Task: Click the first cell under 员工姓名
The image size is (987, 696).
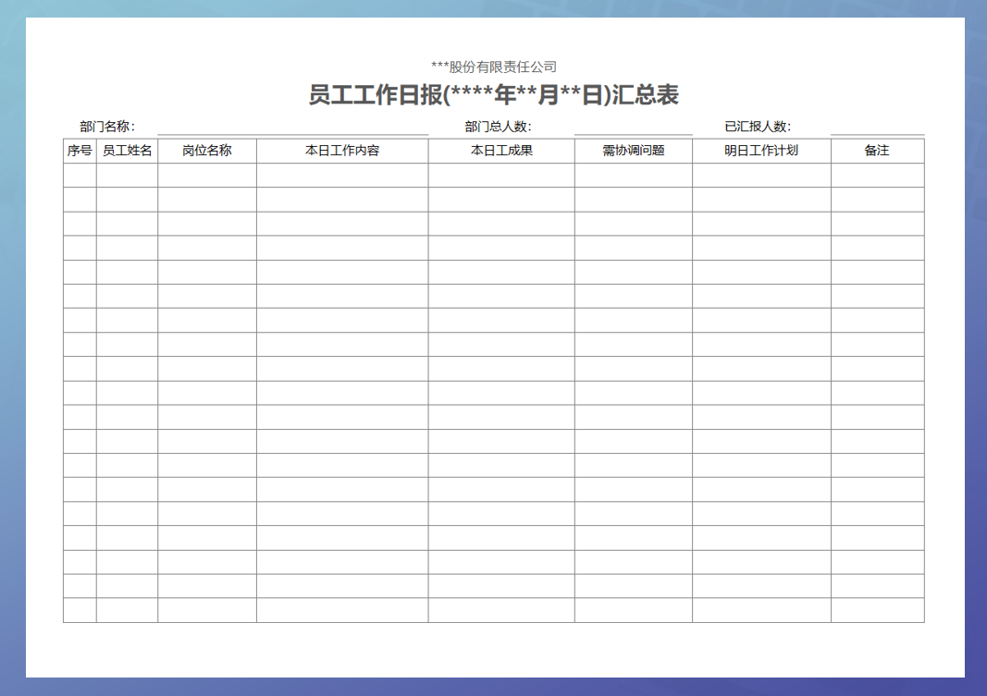Action: [x=126, y=174]
